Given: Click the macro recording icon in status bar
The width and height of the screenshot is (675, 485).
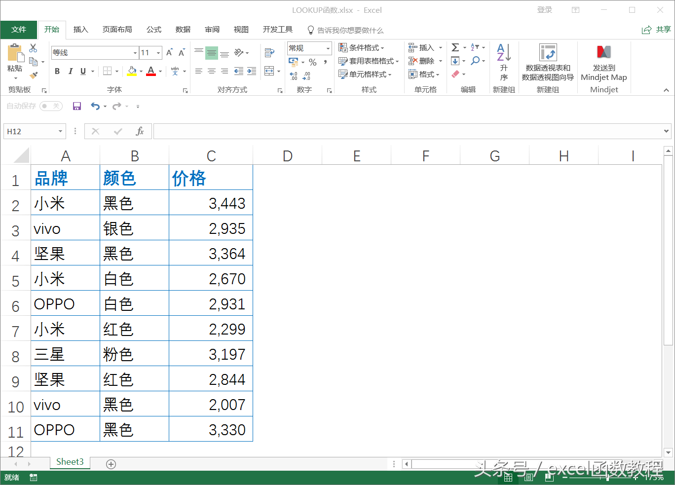Looking at the screenshot, I should tap(34, 478).
